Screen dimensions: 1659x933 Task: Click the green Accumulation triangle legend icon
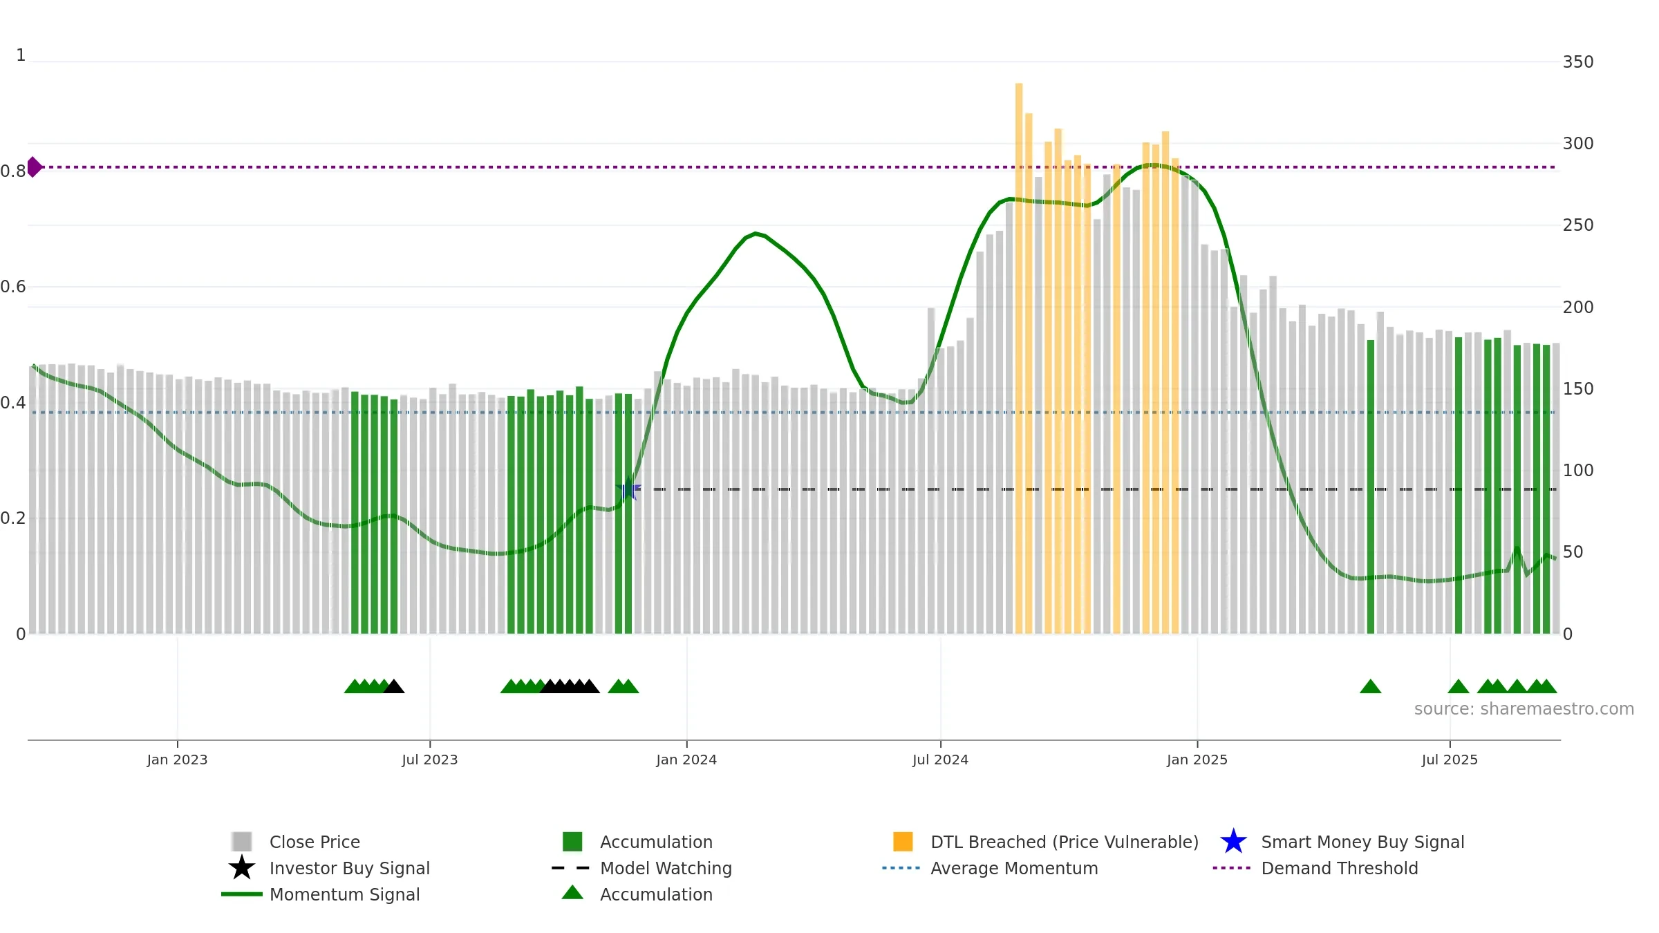pyautogui.click(x=572, y=892)
